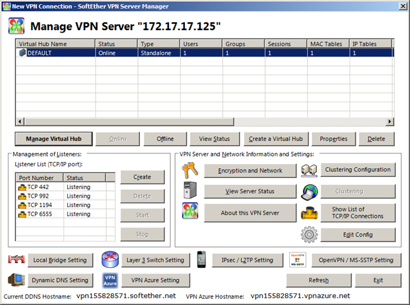410x305 pixels.
Task: Click the Type column header
Action: click(158, 44)
